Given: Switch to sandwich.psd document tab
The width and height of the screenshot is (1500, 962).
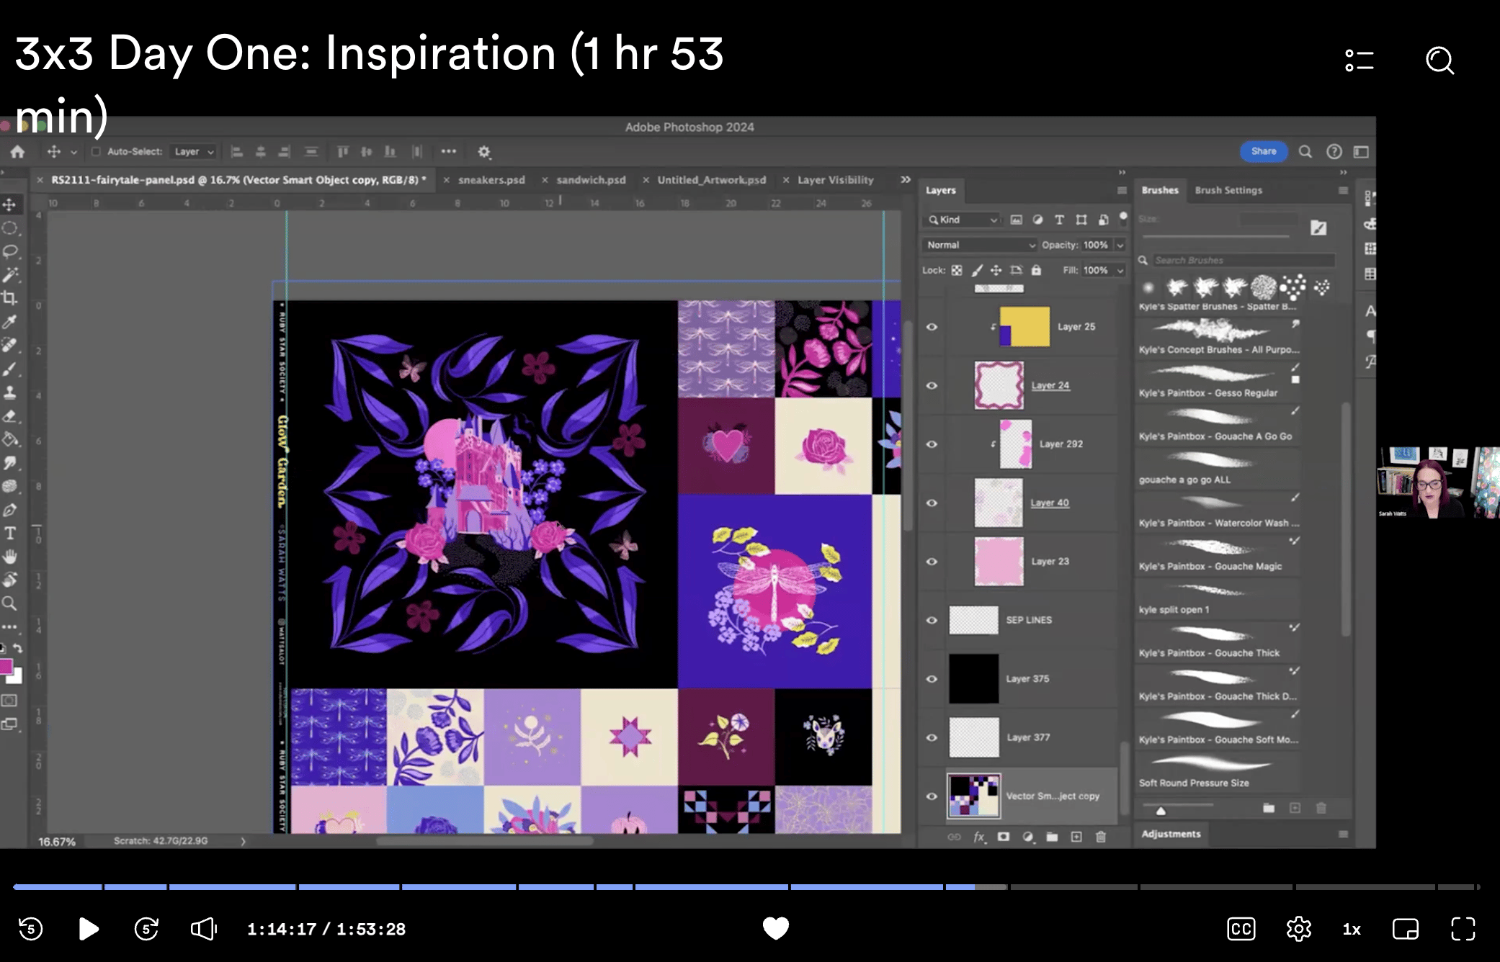Looking at the screenshot, I should [x=591, y=180].
